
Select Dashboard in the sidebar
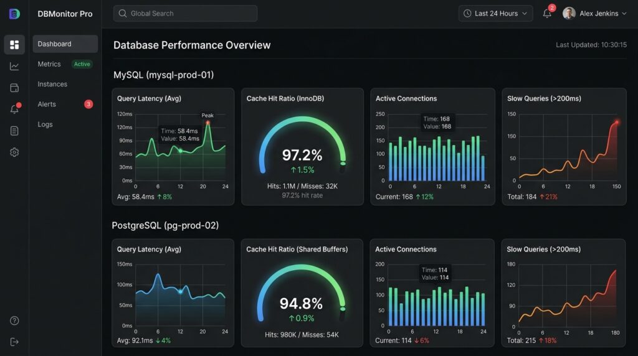[x=65, y=44]
